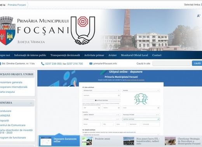Click the Ghișeul online - depunere banner title

click(x=125, y=72)
